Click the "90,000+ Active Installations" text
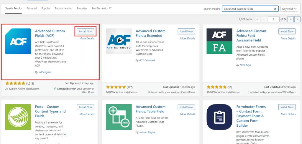This screenshot has height=144, width=302. 122,92
